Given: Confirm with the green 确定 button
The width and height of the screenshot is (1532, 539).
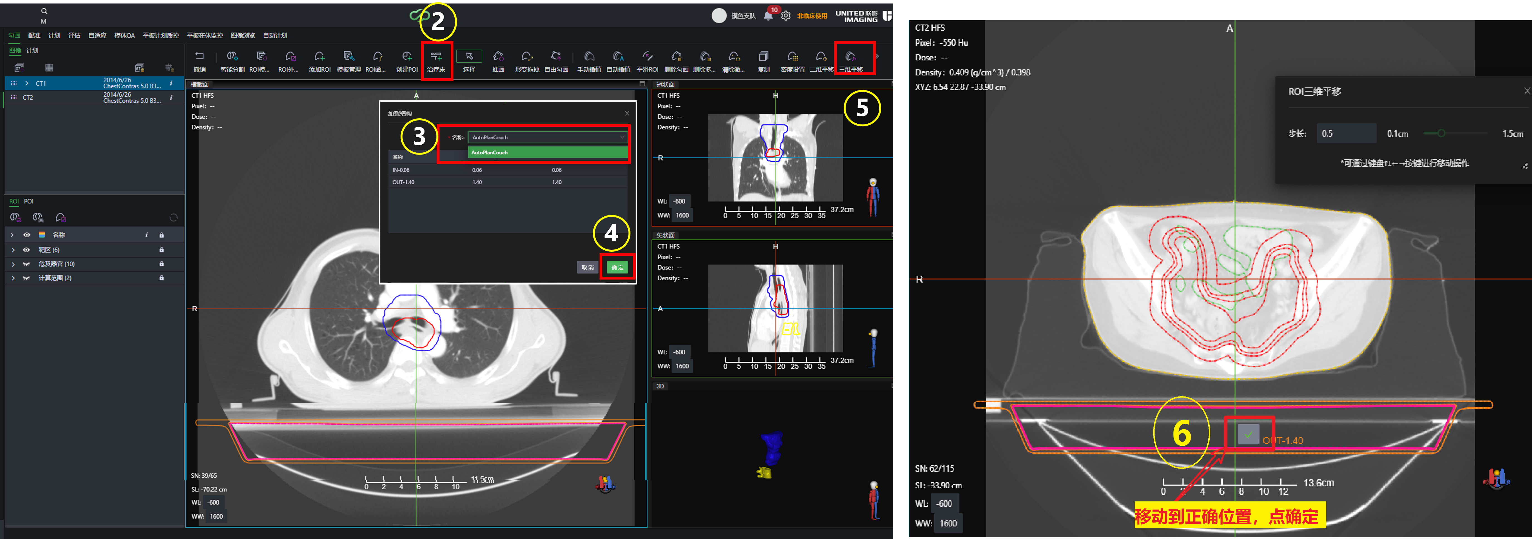Looking at the screenshot, I should 617,267.
